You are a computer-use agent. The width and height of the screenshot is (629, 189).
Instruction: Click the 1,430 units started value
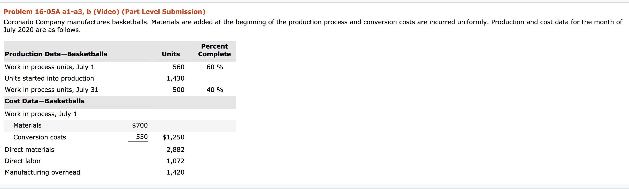[175, 78]
